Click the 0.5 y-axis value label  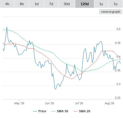click(118, 29)
